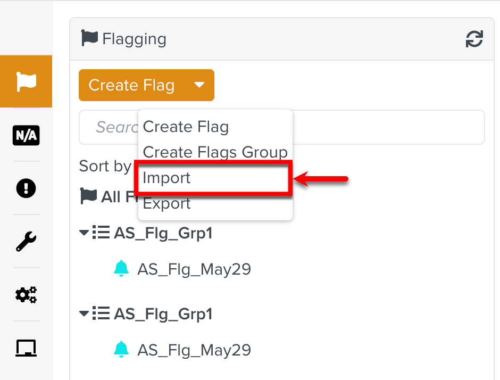Viewport: 500px width, 380px height.
Task: Open the alerts sidebar icon
Action: 26,188
